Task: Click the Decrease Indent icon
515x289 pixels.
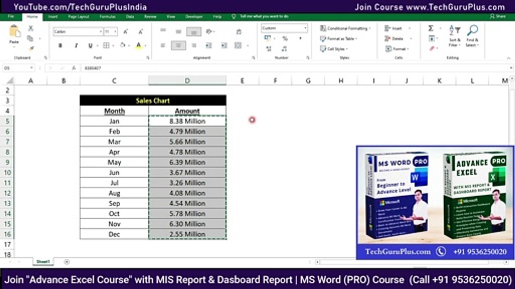Action: coord(208,45)
